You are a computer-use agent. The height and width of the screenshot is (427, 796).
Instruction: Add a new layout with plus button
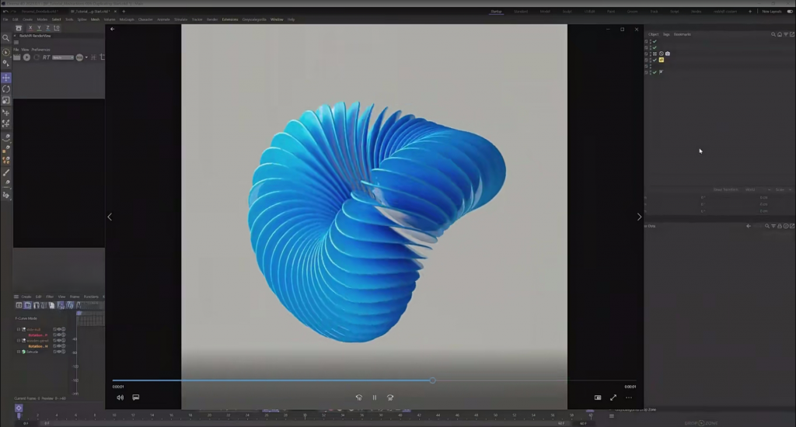tap(750, 11)
